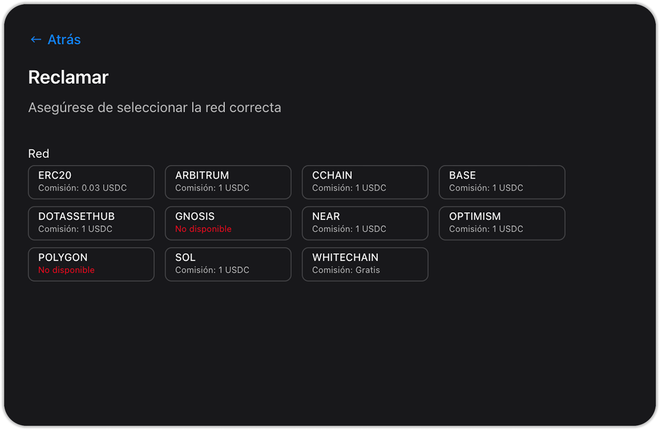The image size is (660, 430).
Task: Choose the NEAR network option
Action: tap(365, 223)
